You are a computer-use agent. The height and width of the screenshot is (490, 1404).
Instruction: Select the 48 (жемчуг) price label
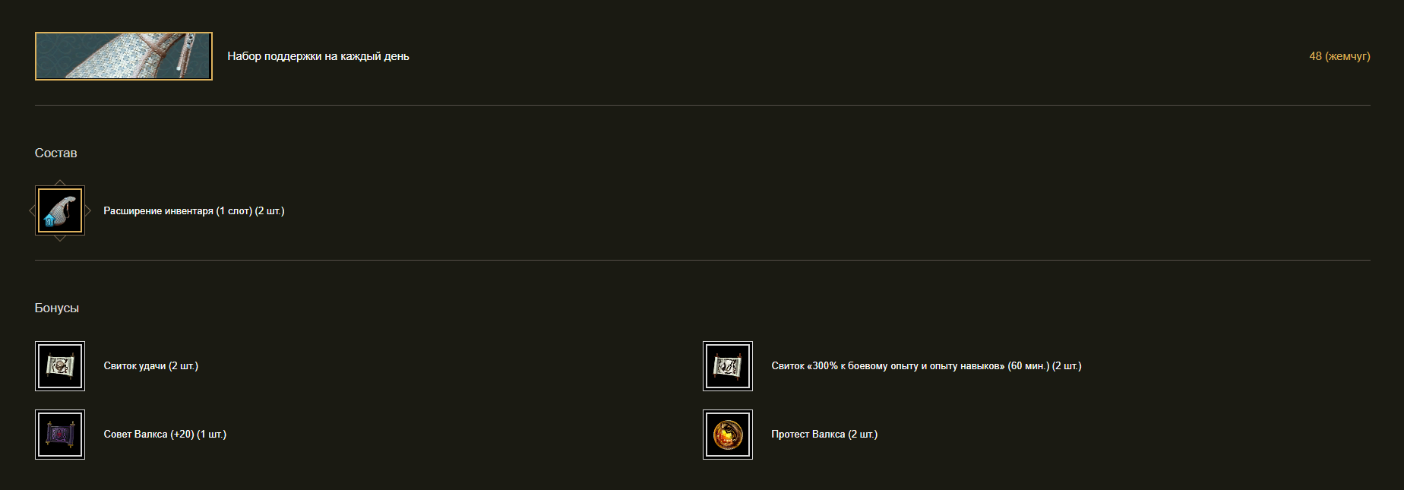[x=1339, y=56]
